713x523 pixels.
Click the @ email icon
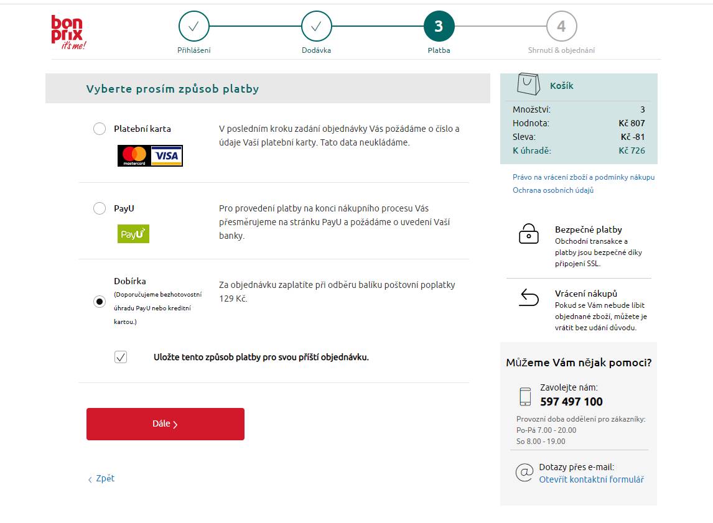[x=524, y=472]
